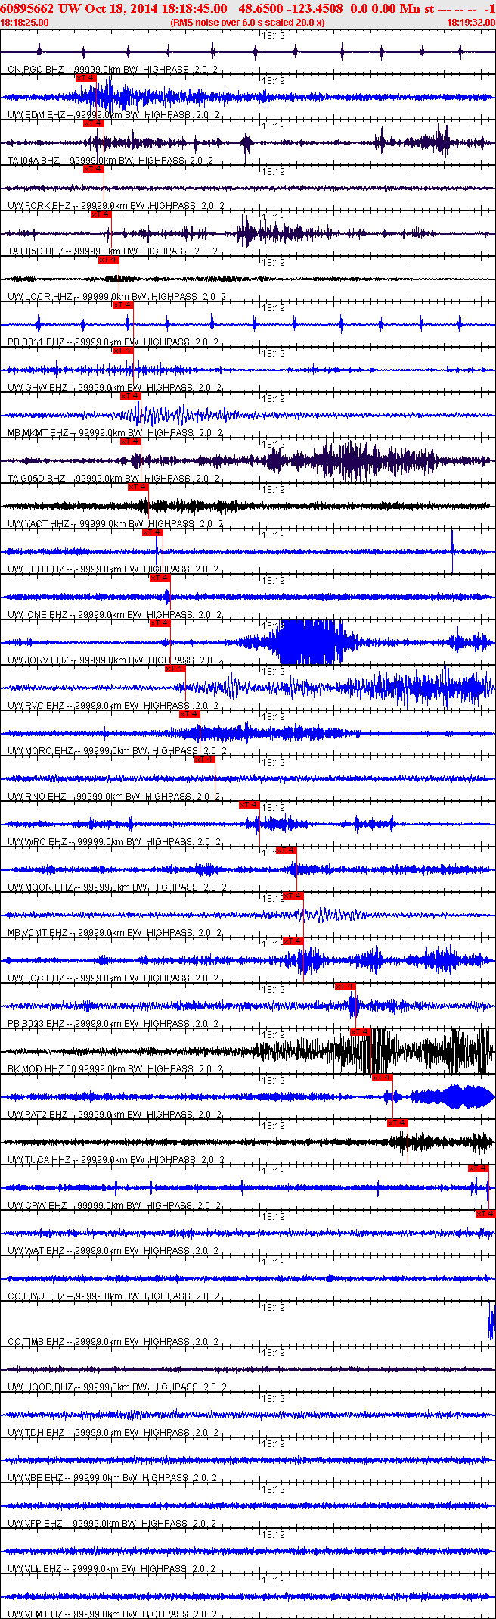Click the window start time 18:18:25.00
The image size is (496, 1619).
tap(24, 23)
